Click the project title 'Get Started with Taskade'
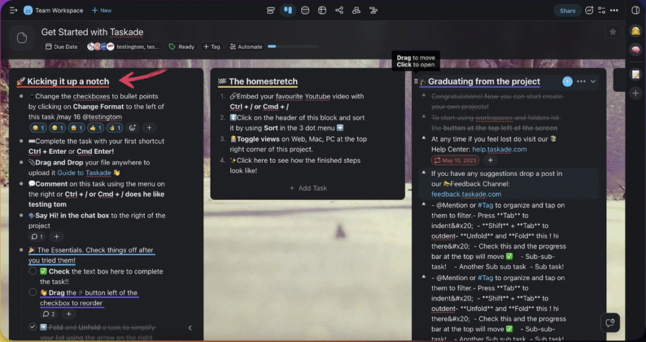 click(92, 32)
